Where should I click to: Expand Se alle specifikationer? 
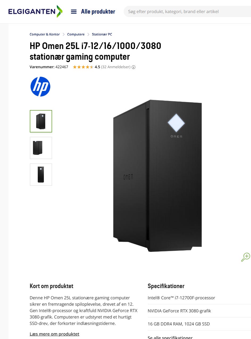(x=170, y=337)
